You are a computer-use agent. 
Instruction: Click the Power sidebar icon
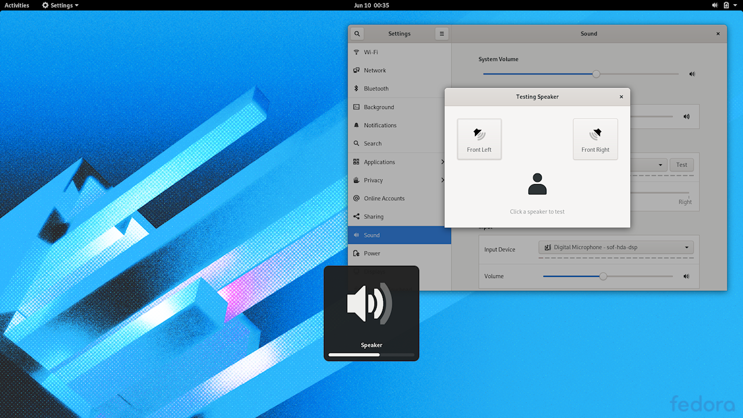pos(356,253)
